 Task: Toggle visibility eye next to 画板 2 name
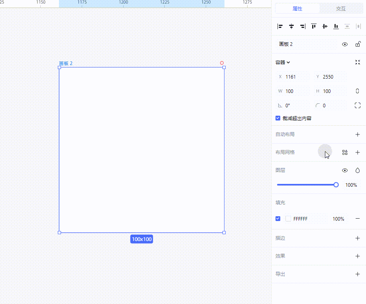[x=345, y=44]
